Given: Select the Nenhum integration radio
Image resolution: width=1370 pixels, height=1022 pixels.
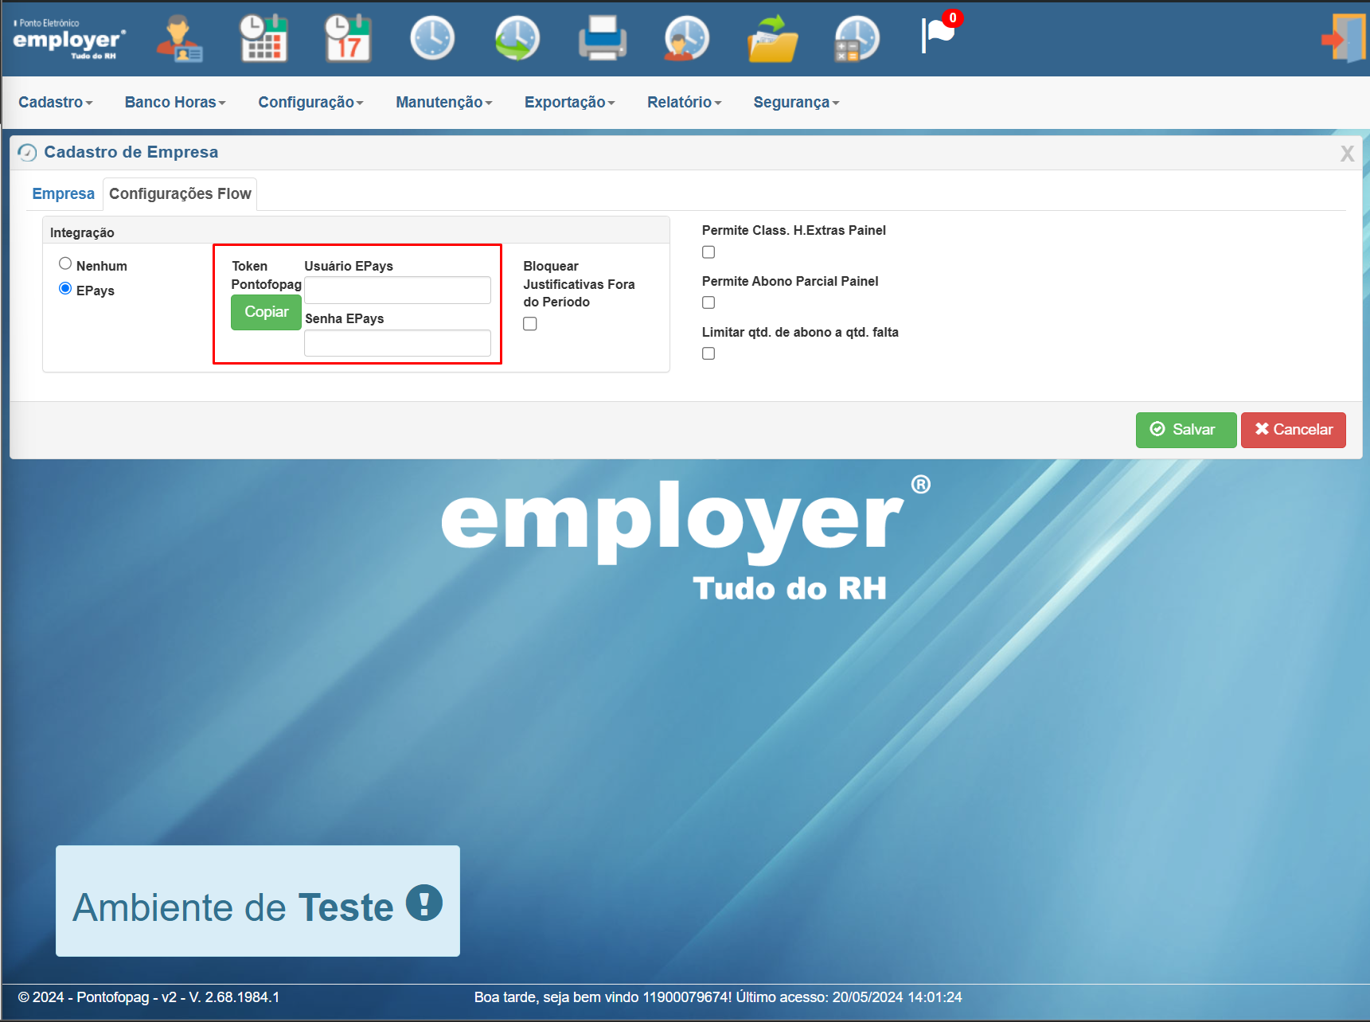Looking at the screenshot, I should point(65,263).
